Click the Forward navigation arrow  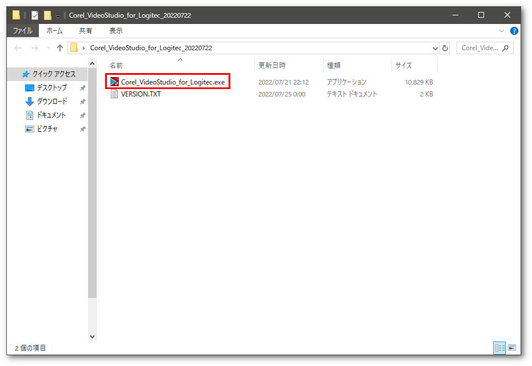click(35, 48)
